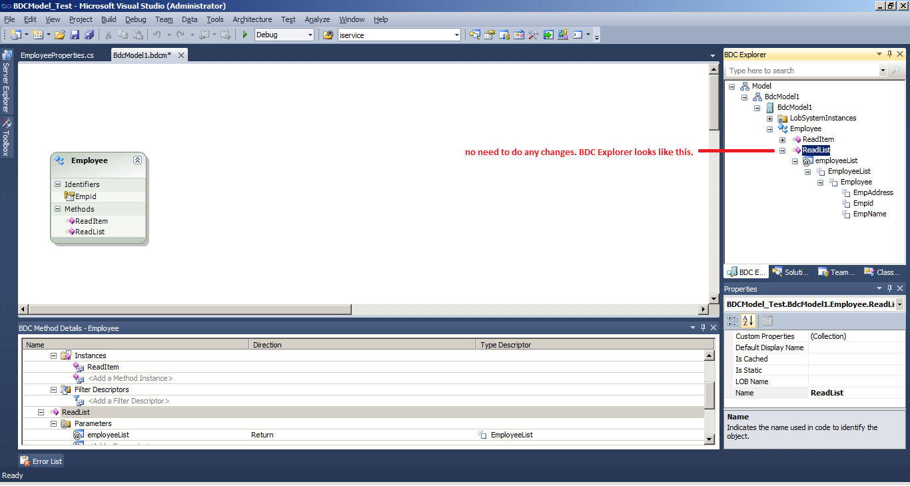
Task: Open the Properties object selector dropdown
Action: click(900, 304)
